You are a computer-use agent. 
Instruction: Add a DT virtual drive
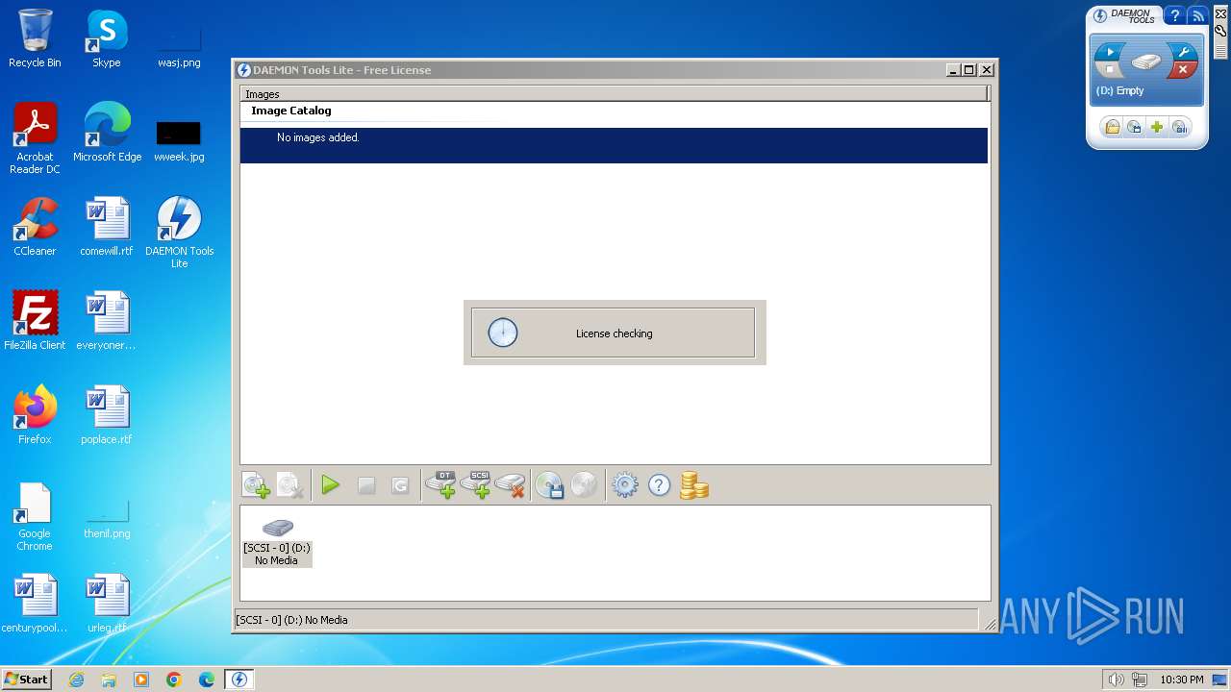(x=440, y=485)
